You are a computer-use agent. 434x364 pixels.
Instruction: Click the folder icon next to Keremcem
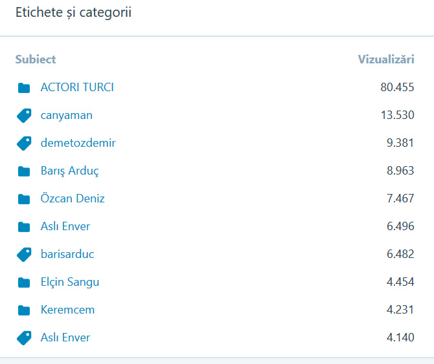[24, 310]
